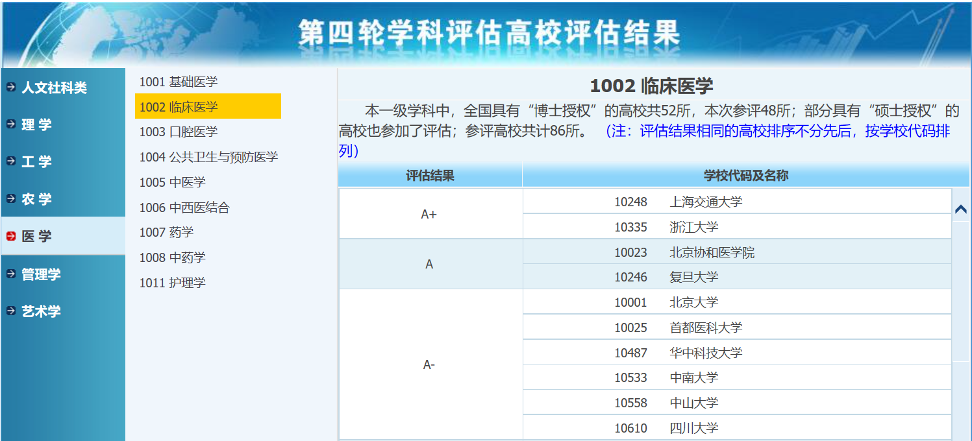Open the 人文社科类 category
This screenshot has width=972, height=441.
pos(54,88)
